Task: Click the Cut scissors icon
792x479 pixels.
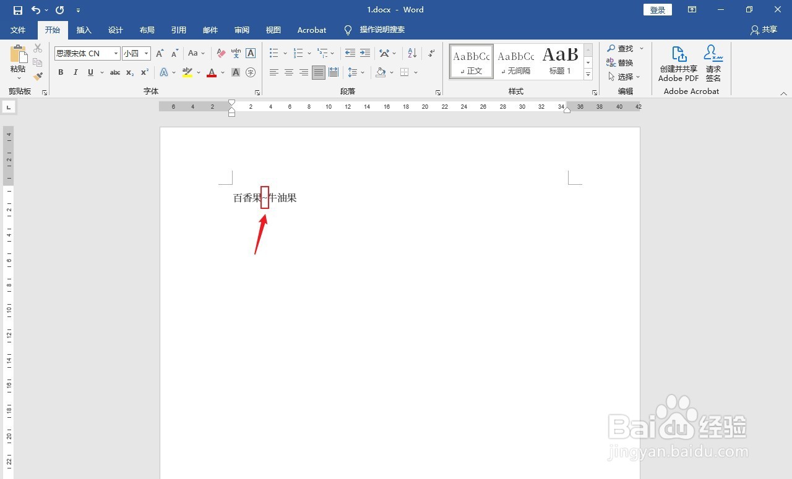Action: click(38, 48)
